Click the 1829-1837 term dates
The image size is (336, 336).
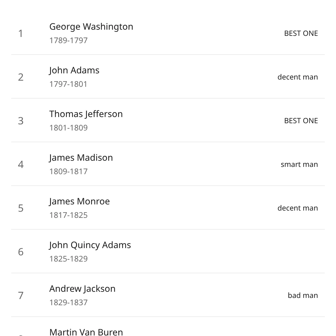[68, 302]
